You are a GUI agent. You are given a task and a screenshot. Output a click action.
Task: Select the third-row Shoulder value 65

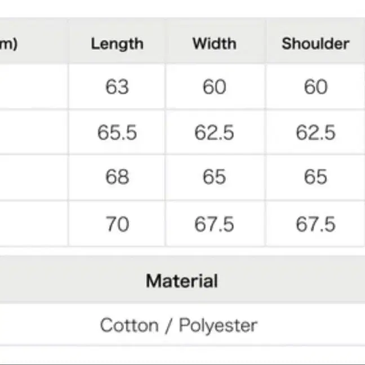point(315,178)
